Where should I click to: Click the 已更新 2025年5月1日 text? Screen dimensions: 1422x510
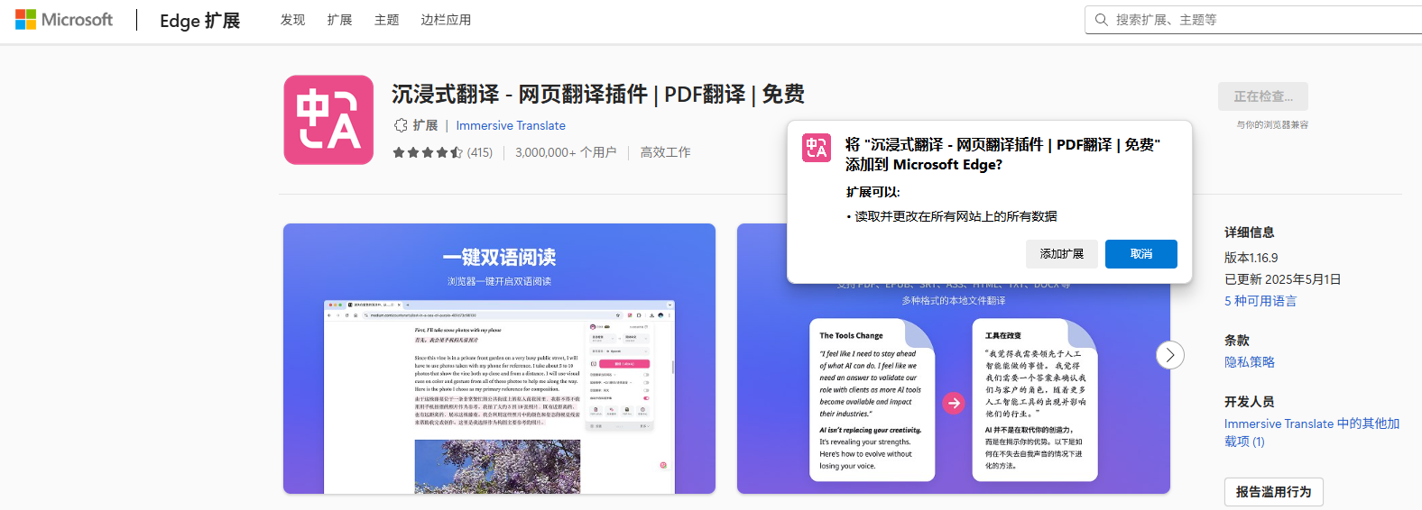point(1283,279)
